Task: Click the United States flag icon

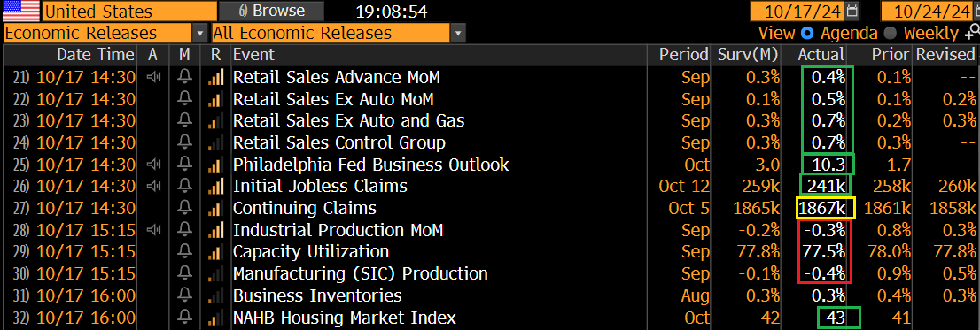Action: tap(20, 11)
